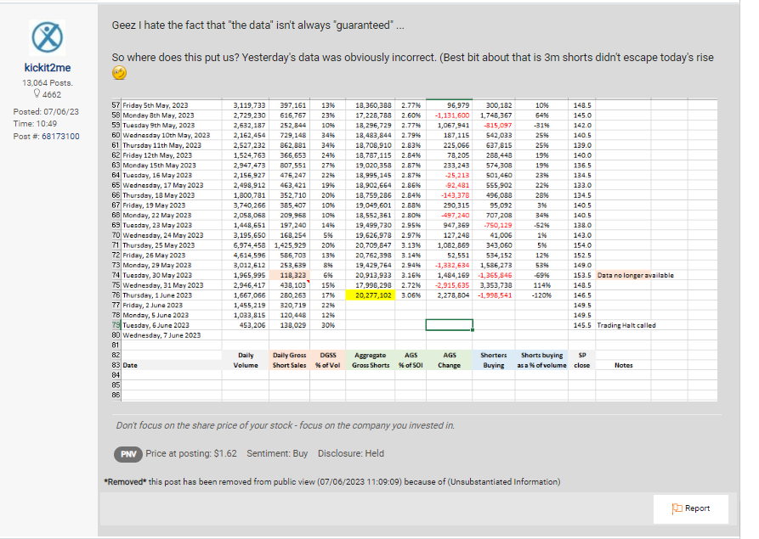Select the empty green-bordered active cell
759x539 pixels.
pyautogui.click(x=449, y=325)
